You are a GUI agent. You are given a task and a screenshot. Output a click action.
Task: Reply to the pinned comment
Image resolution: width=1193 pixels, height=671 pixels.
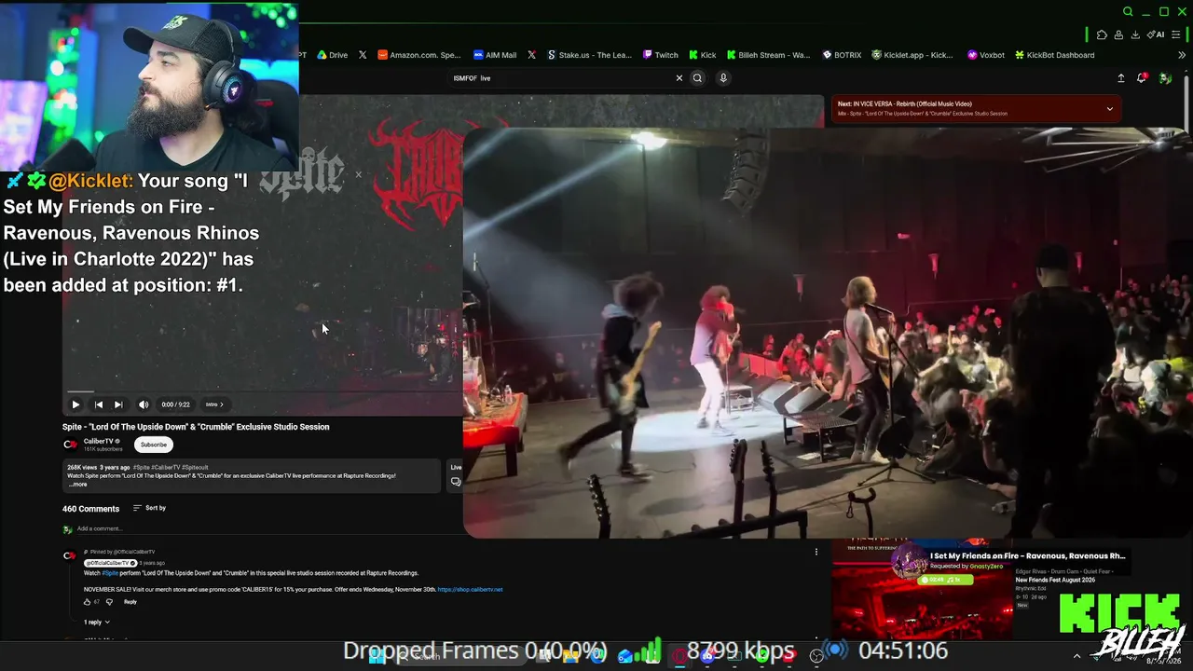[x=130, y=602]
